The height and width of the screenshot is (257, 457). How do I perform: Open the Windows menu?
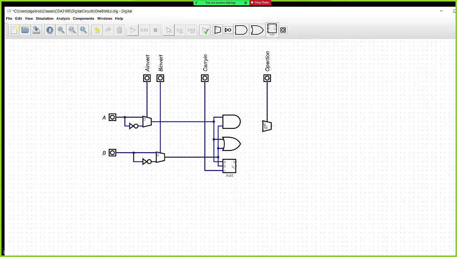[105, 19]
